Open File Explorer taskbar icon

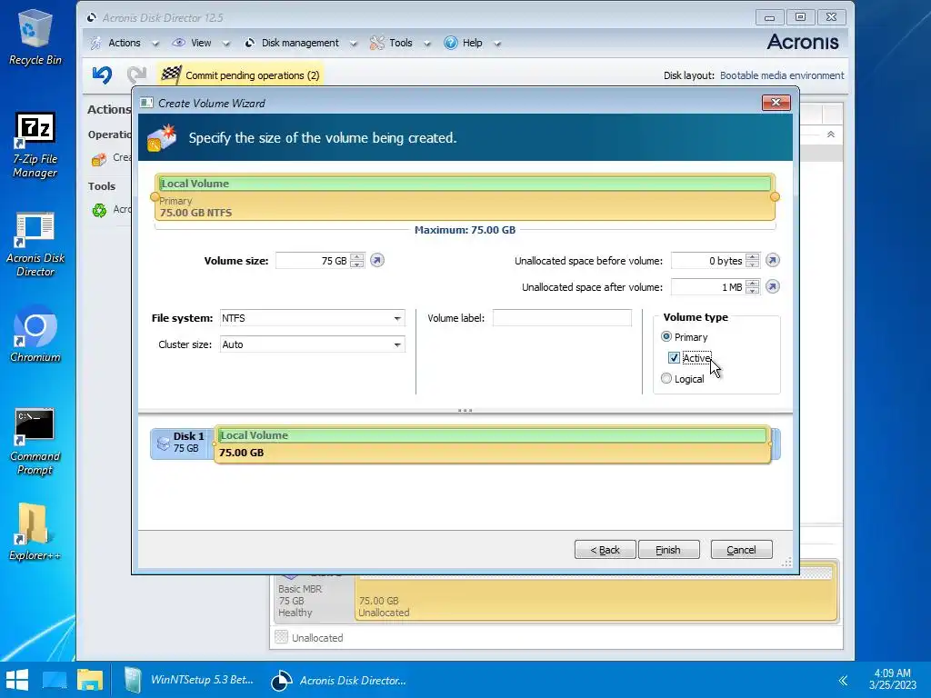[x=90, y=680]
